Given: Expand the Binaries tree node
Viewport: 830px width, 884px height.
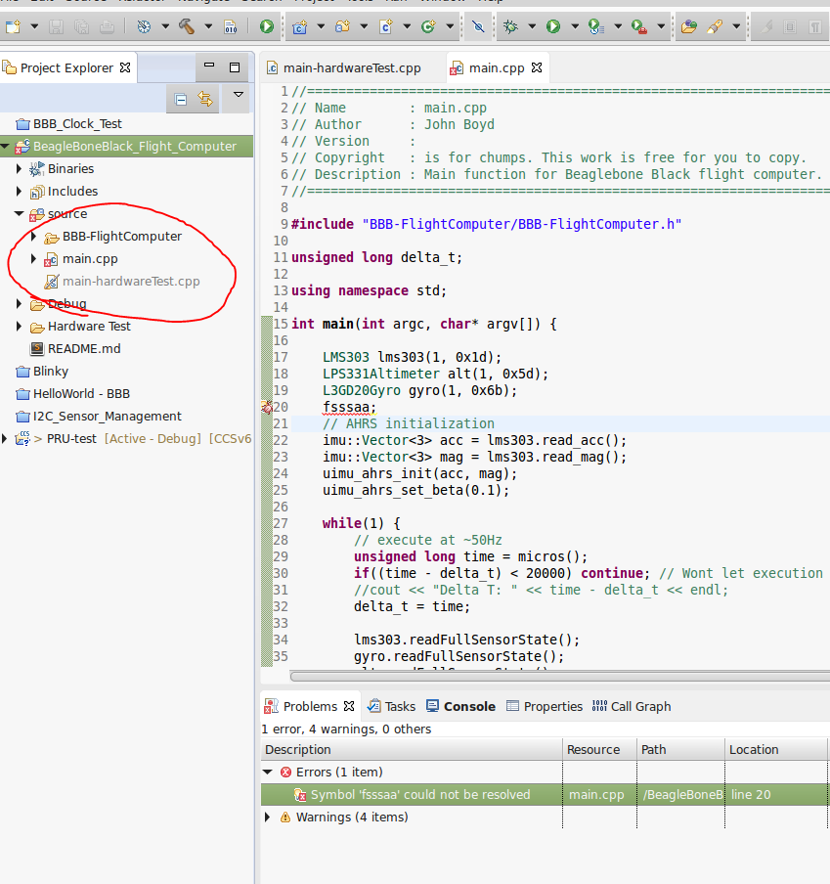Looking at the screenshot, I should pos(19,168).
